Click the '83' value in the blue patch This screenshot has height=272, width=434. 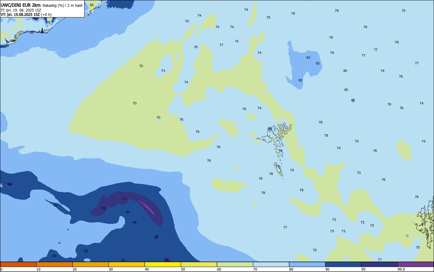click(x=308, y=58)
